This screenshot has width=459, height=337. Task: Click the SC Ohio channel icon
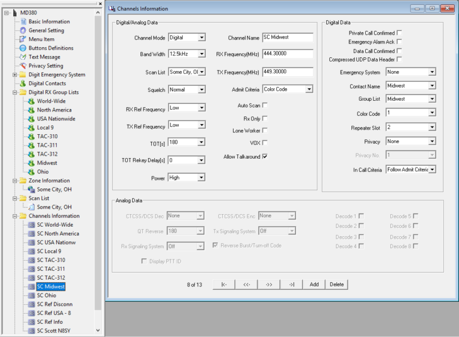pos(31,295)
